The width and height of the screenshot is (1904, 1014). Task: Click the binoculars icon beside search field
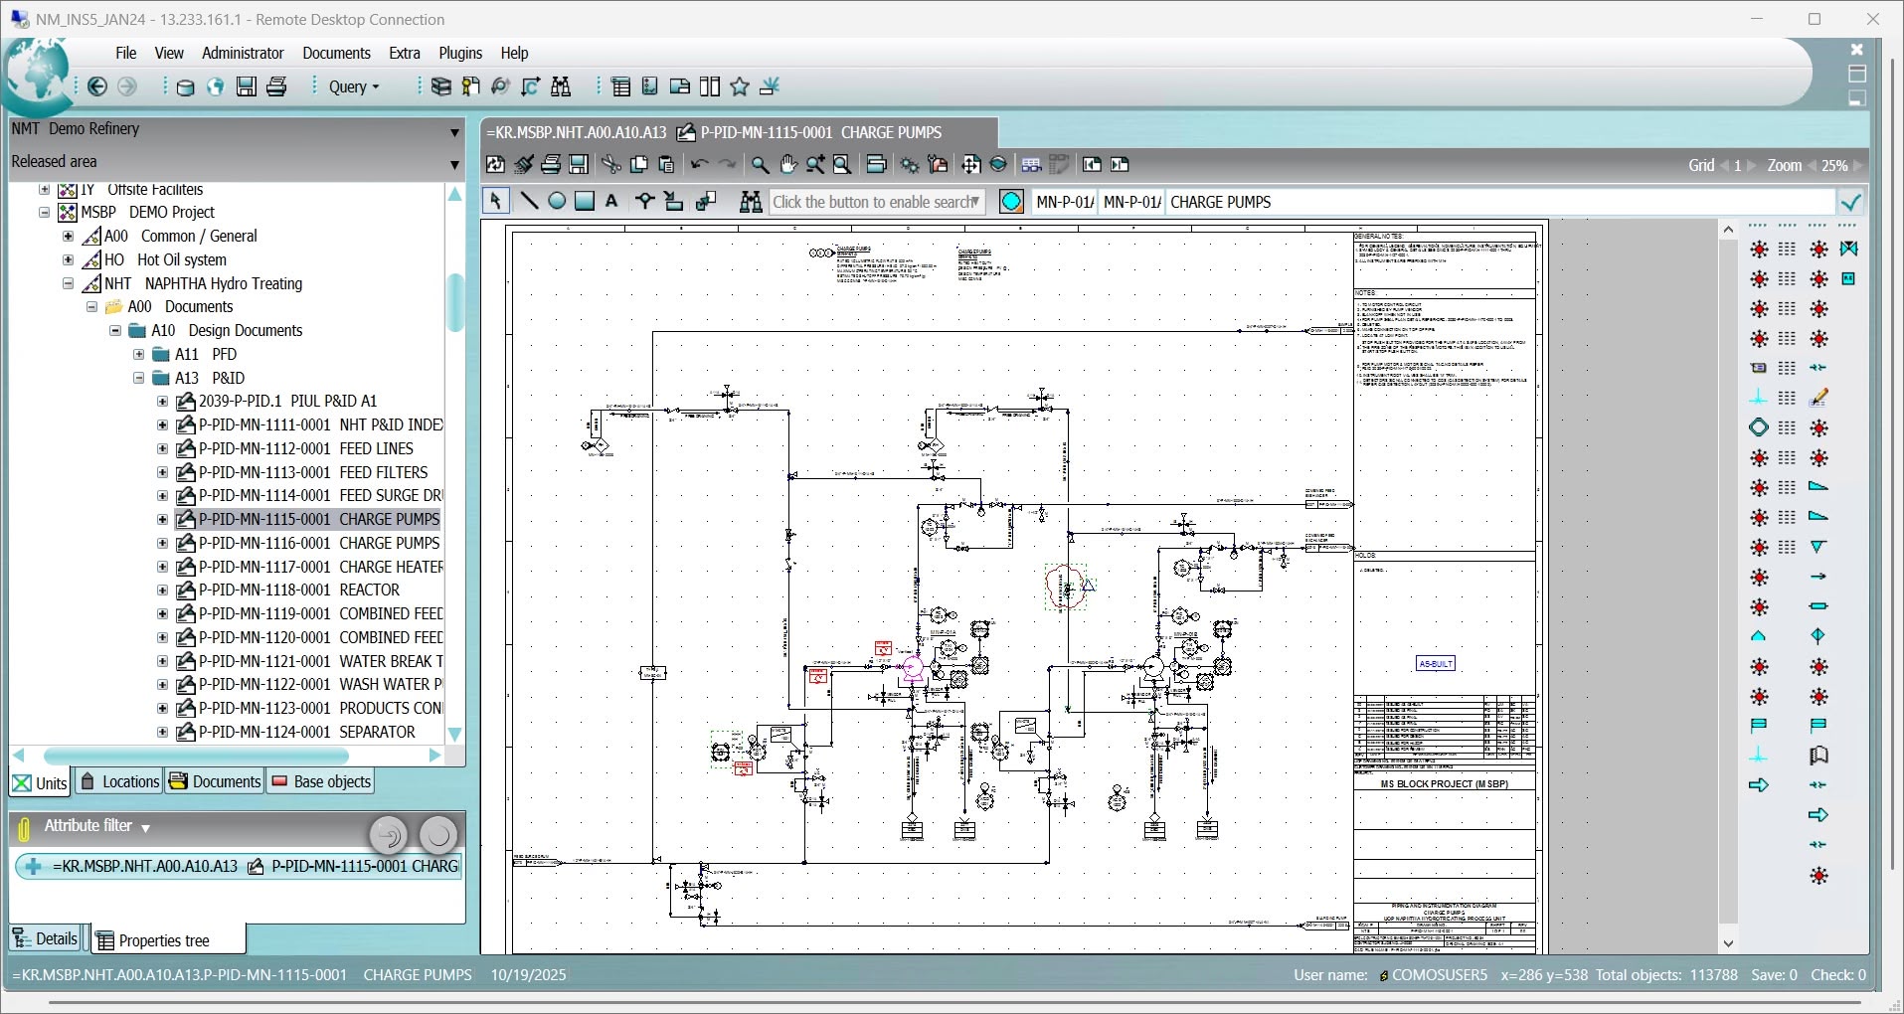(x=751, y=202)
